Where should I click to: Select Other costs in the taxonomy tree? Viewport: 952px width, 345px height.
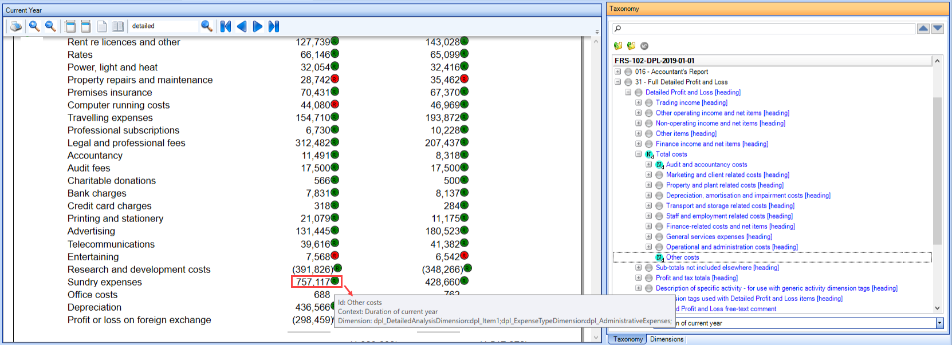(682, 257)
